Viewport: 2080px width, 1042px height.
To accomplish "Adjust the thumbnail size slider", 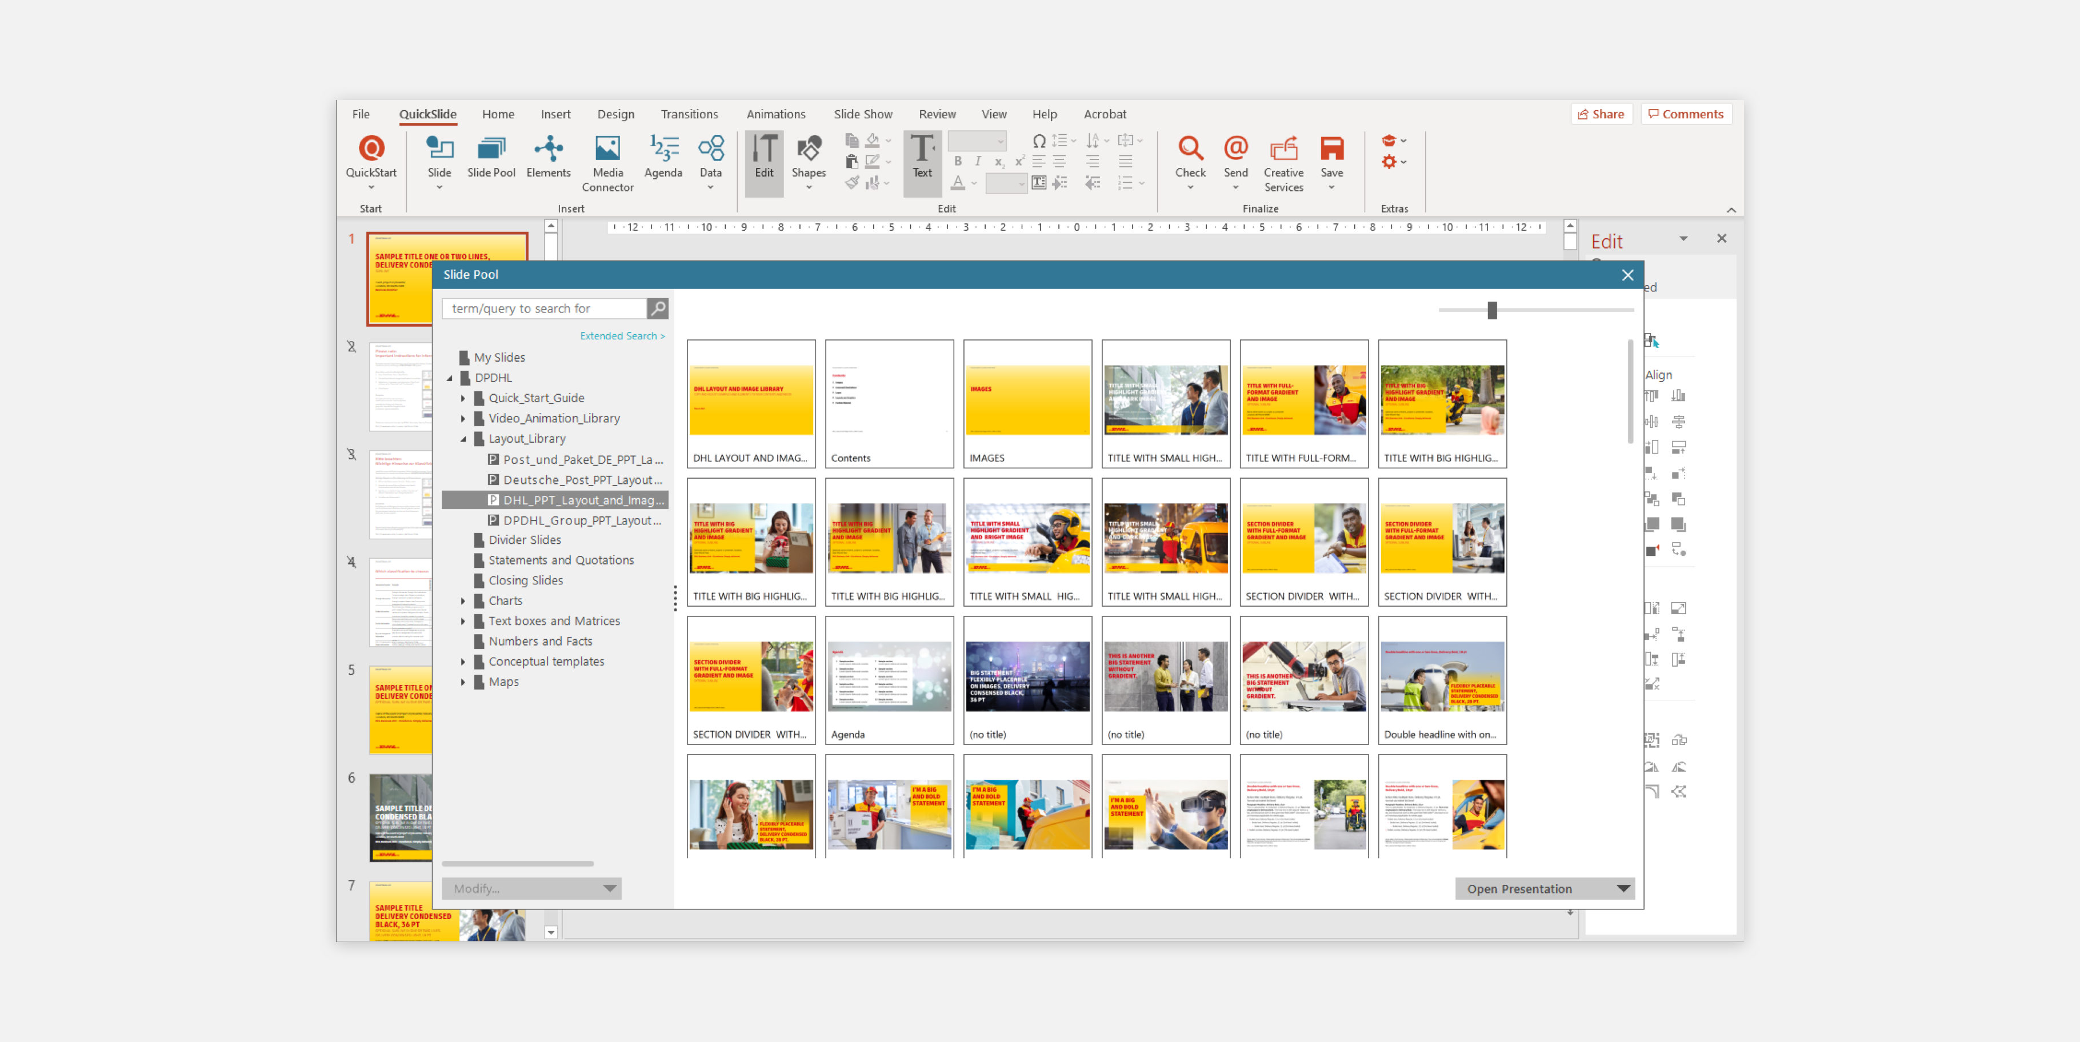I will pyautogui.click(x=1491, y=310).
